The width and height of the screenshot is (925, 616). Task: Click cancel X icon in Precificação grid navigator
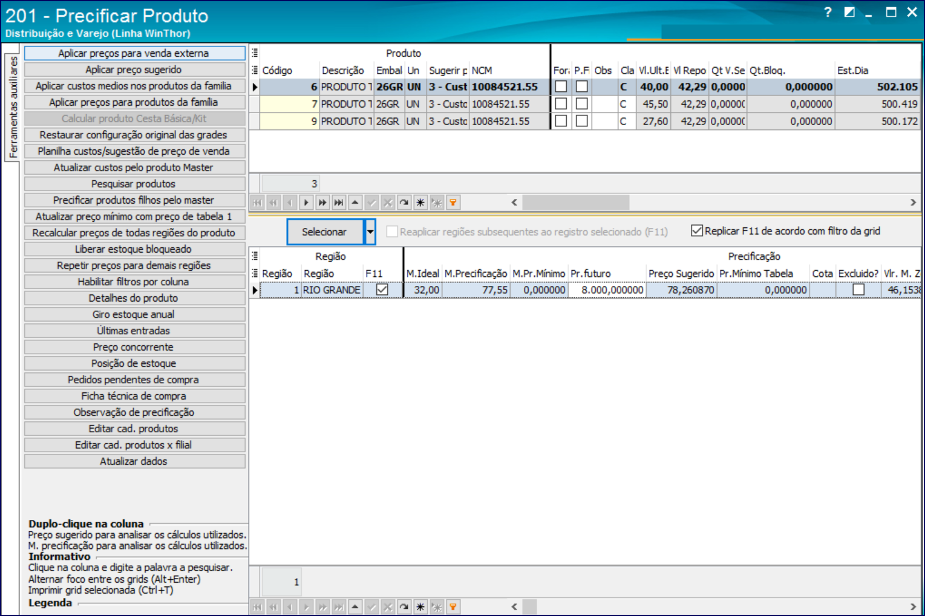(388, 606)
